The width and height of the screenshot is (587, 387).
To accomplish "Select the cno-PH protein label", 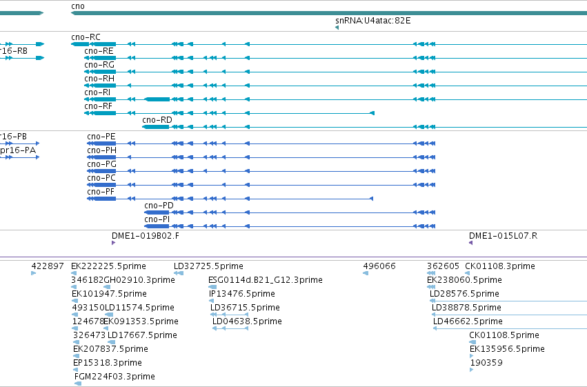I will tap(101, 150).
